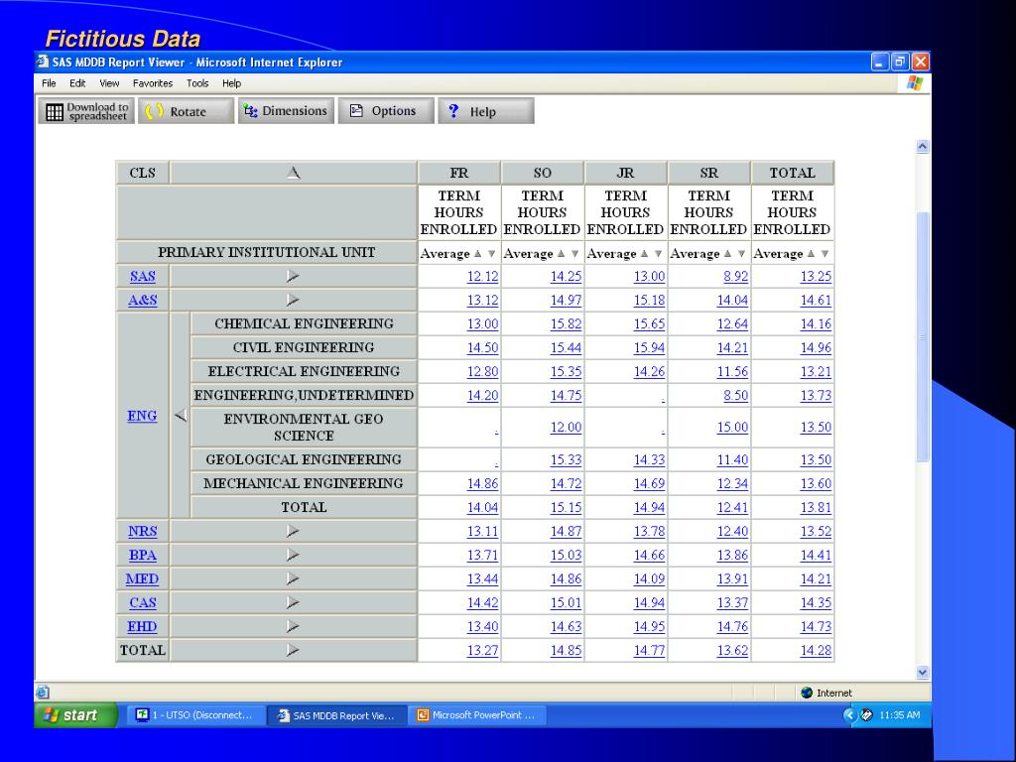Click the NRS unit link

143,532
